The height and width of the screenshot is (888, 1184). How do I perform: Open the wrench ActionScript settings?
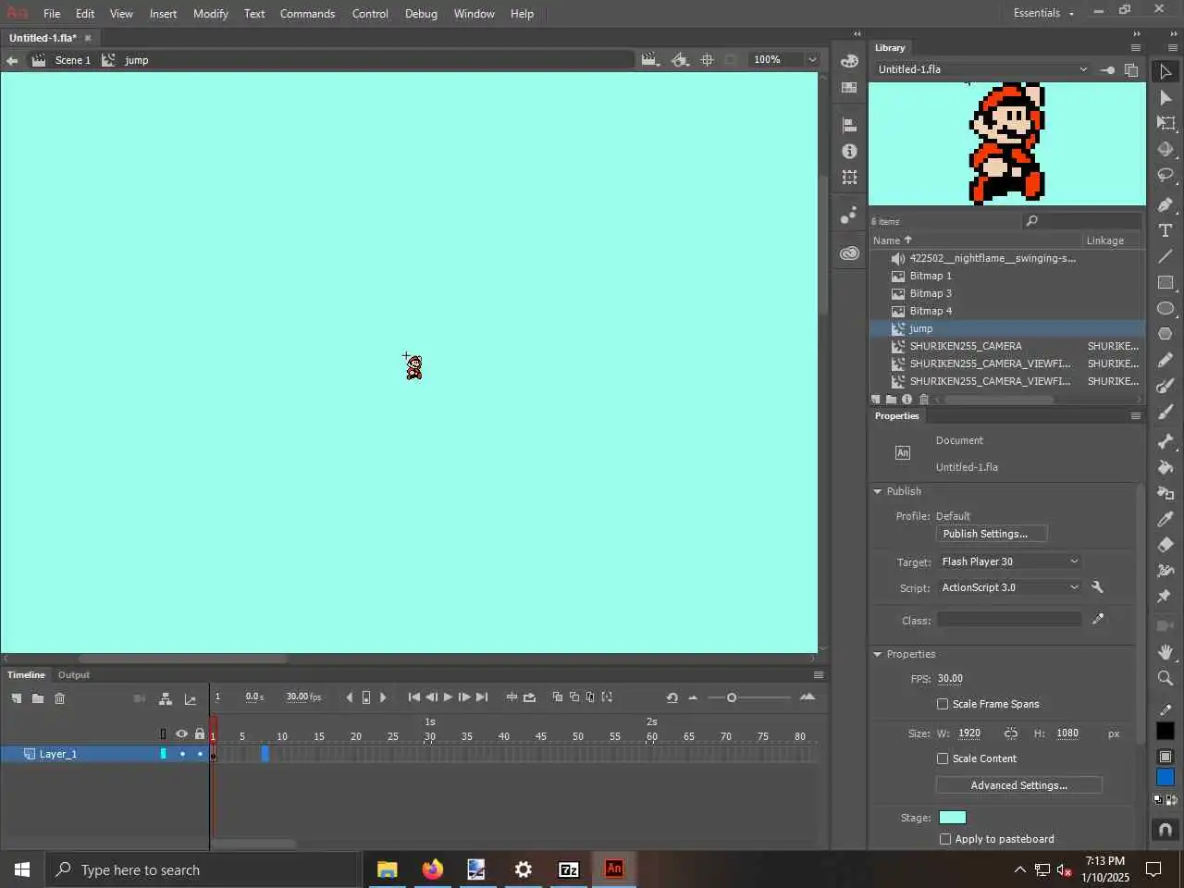(x=1097, y=587)
